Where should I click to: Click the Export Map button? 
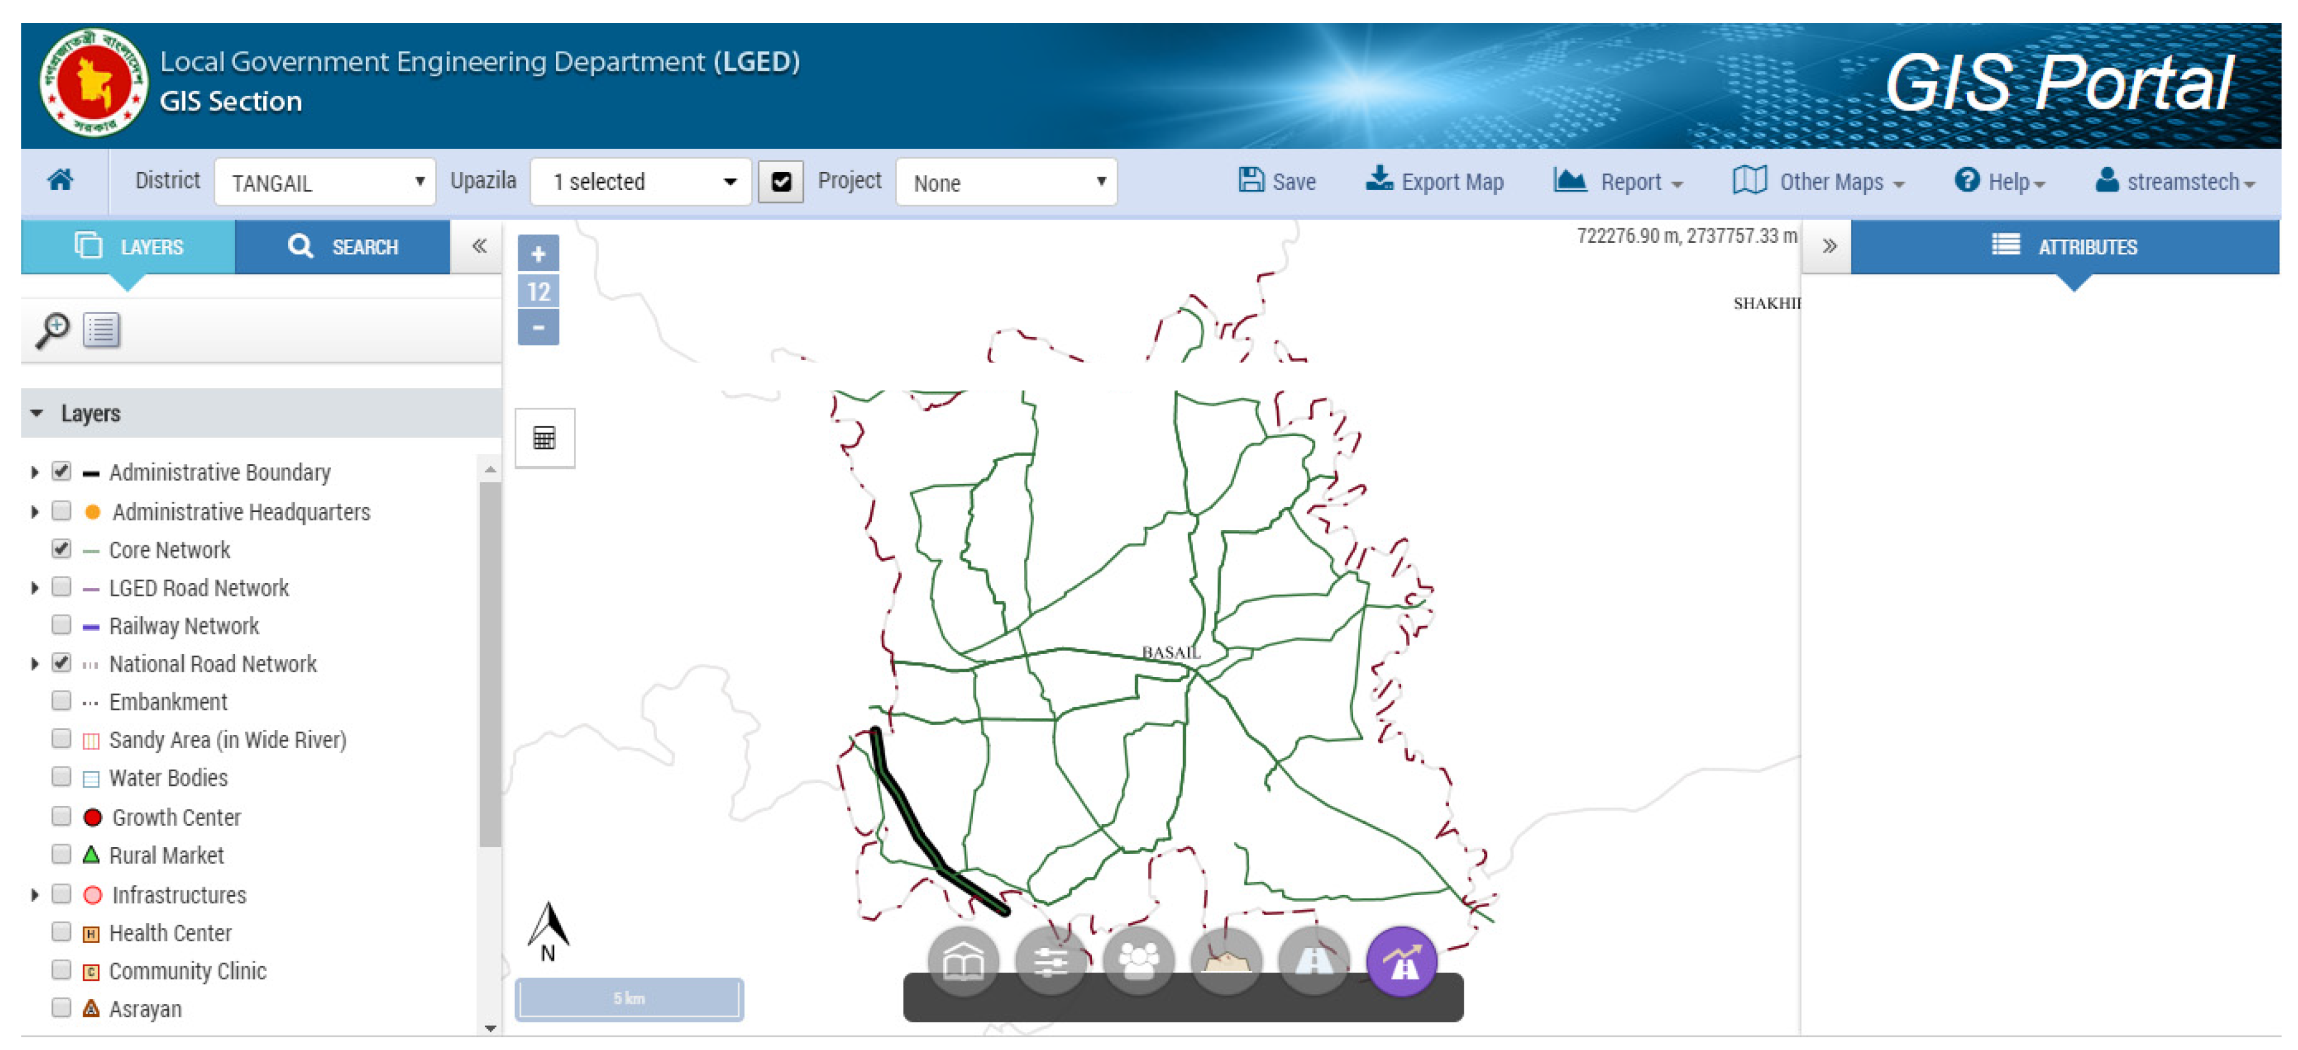point(1435,182)
